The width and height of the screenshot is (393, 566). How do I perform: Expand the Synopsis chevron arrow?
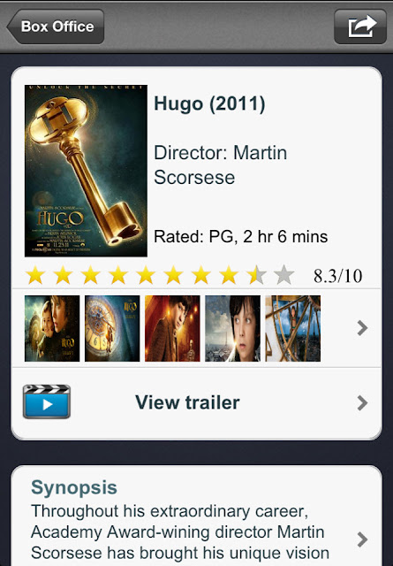click(362, 539)
